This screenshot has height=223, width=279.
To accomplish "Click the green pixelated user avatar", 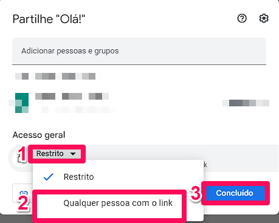I will (22, 103).
